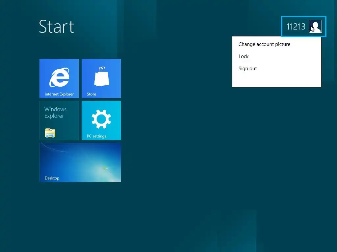
Task: Click the user account avatar picture
Action: (x=315, y=26)
